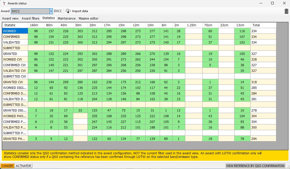Select the CONFIRMED P... row label
The image size is (290, 169).
tap(15, 122)
